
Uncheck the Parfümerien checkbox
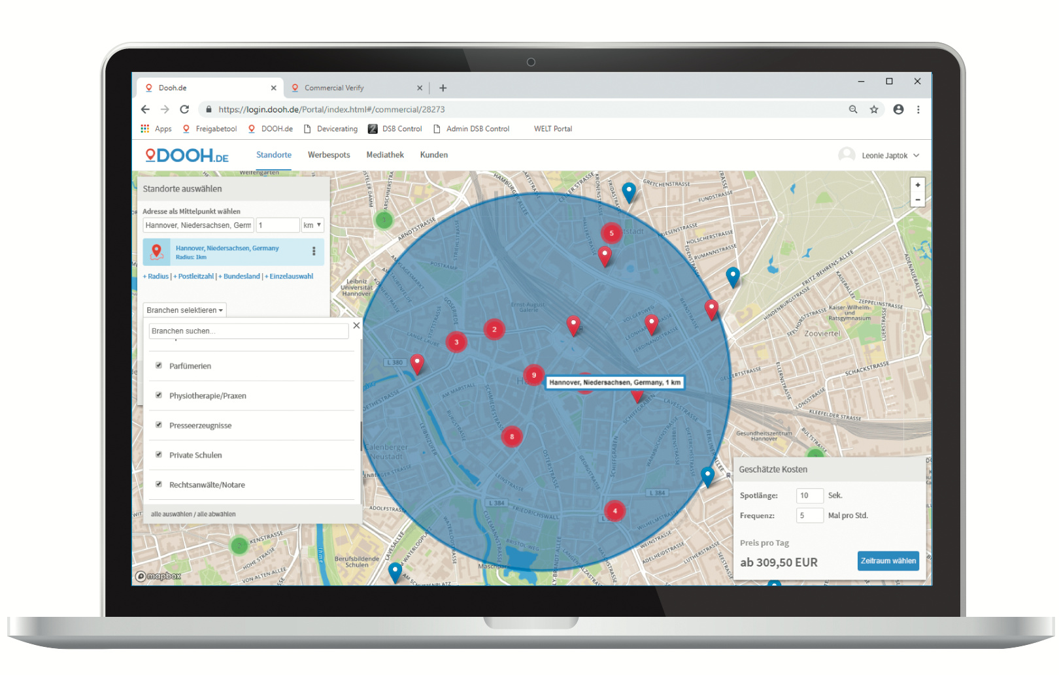pos(159,365)
